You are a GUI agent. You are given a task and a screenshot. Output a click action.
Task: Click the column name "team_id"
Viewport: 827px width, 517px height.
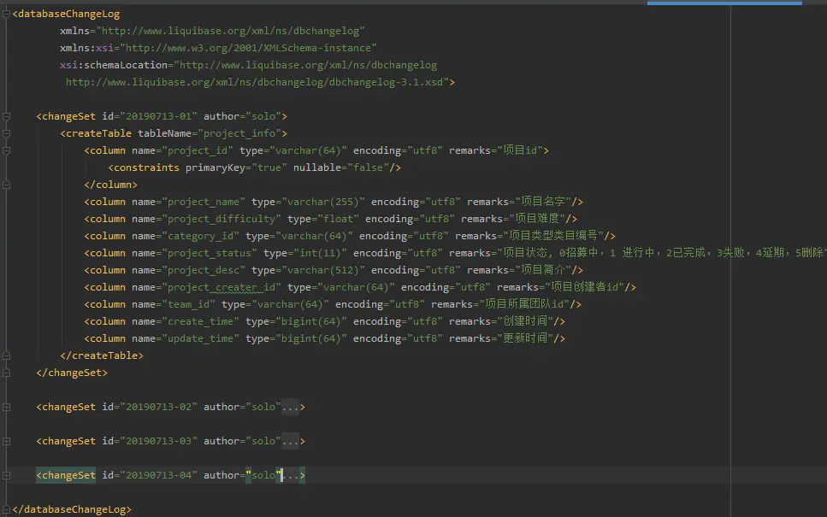(189, 304)
